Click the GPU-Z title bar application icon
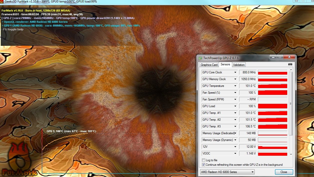314x177 pixels. 200,58
